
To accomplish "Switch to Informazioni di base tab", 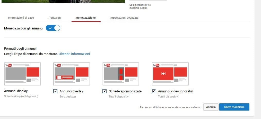I will (x=21, y=18).
